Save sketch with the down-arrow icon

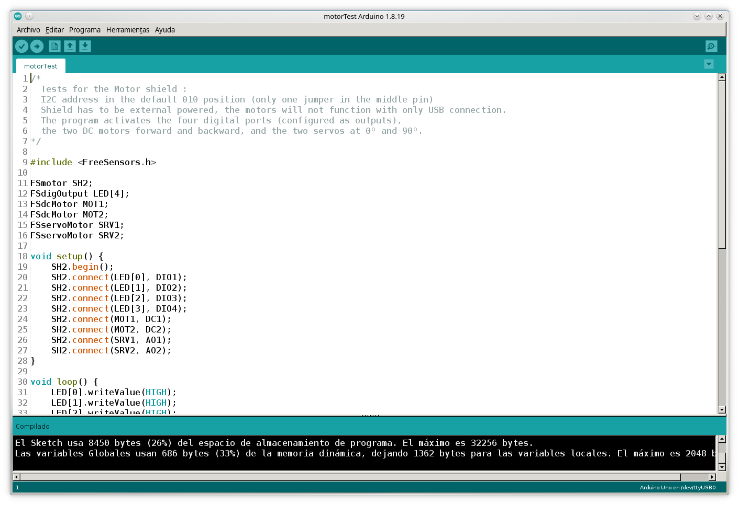(x=85, y=47)
